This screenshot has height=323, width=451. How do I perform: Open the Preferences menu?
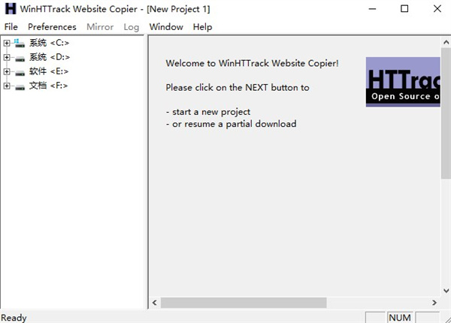tap(52, 27)
